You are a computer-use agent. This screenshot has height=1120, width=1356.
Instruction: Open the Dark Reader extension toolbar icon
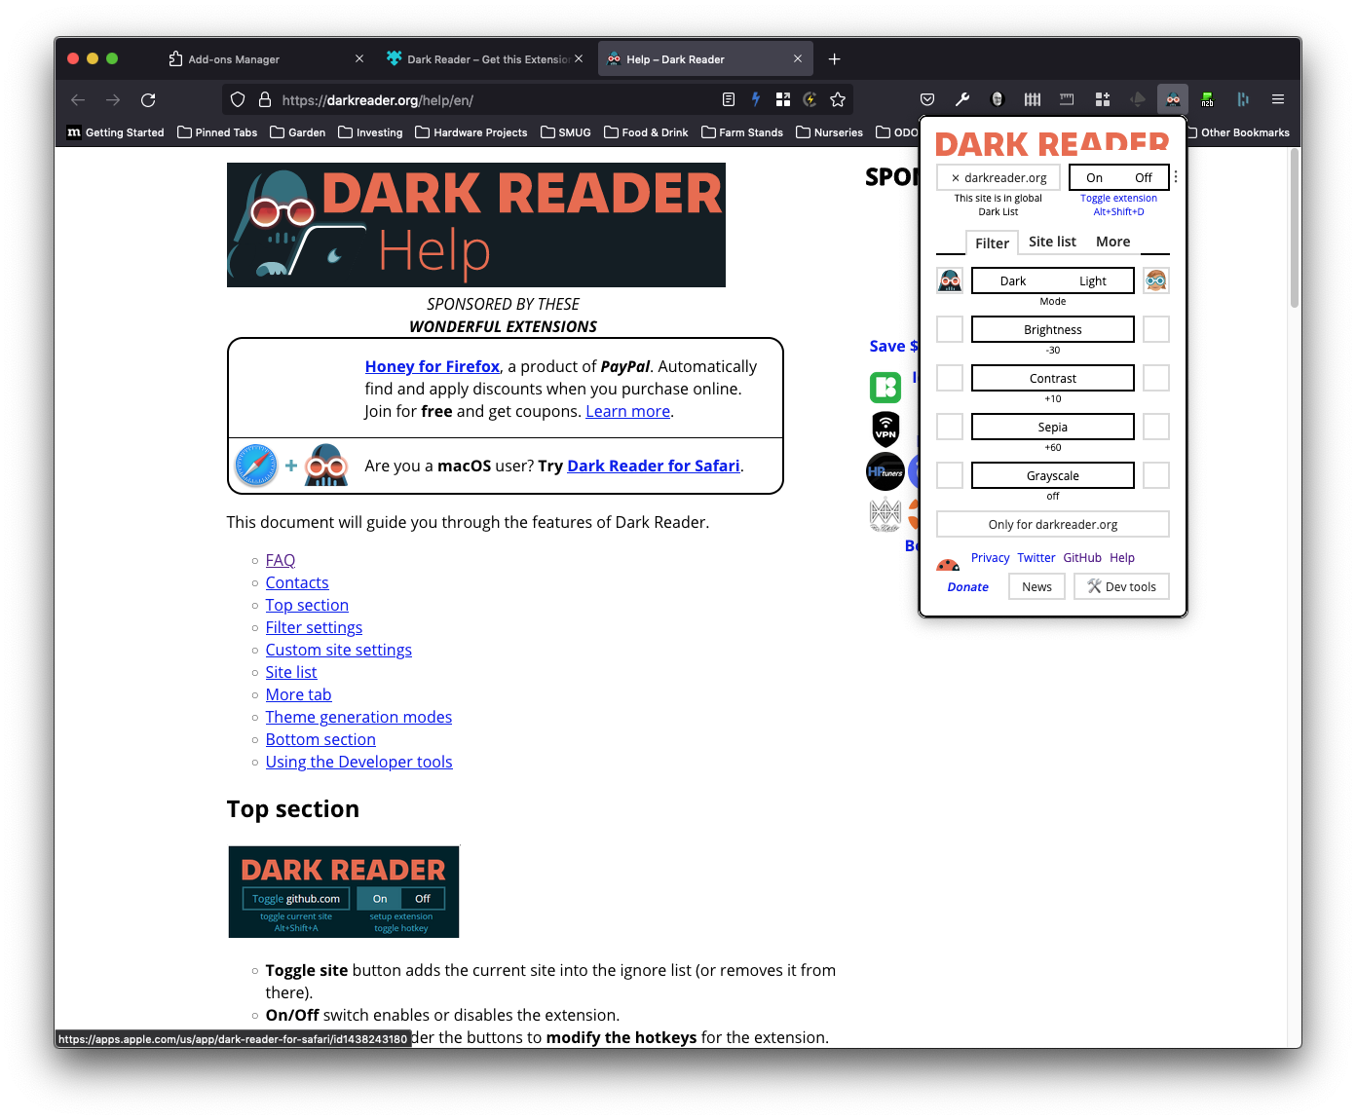1173,98
